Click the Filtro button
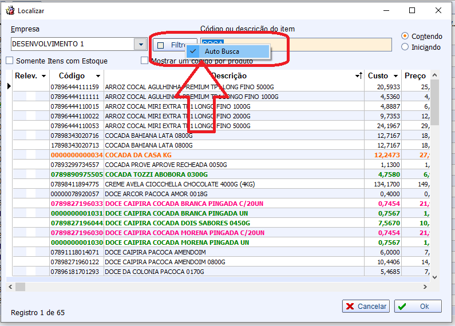455x326 pixels. (x=175, y=45)
